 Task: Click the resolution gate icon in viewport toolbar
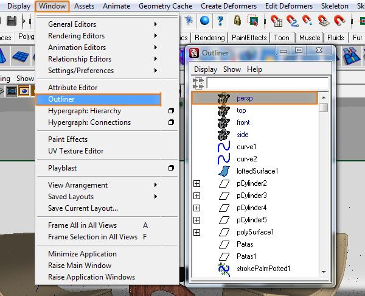pyautogui.click(x=24, y=91)
